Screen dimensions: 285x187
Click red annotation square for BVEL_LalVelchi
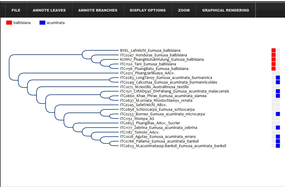273,50
